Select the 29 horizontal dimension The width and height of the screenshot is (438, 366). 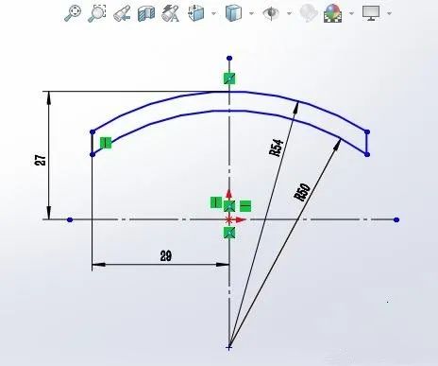click(x=166, y=255)
